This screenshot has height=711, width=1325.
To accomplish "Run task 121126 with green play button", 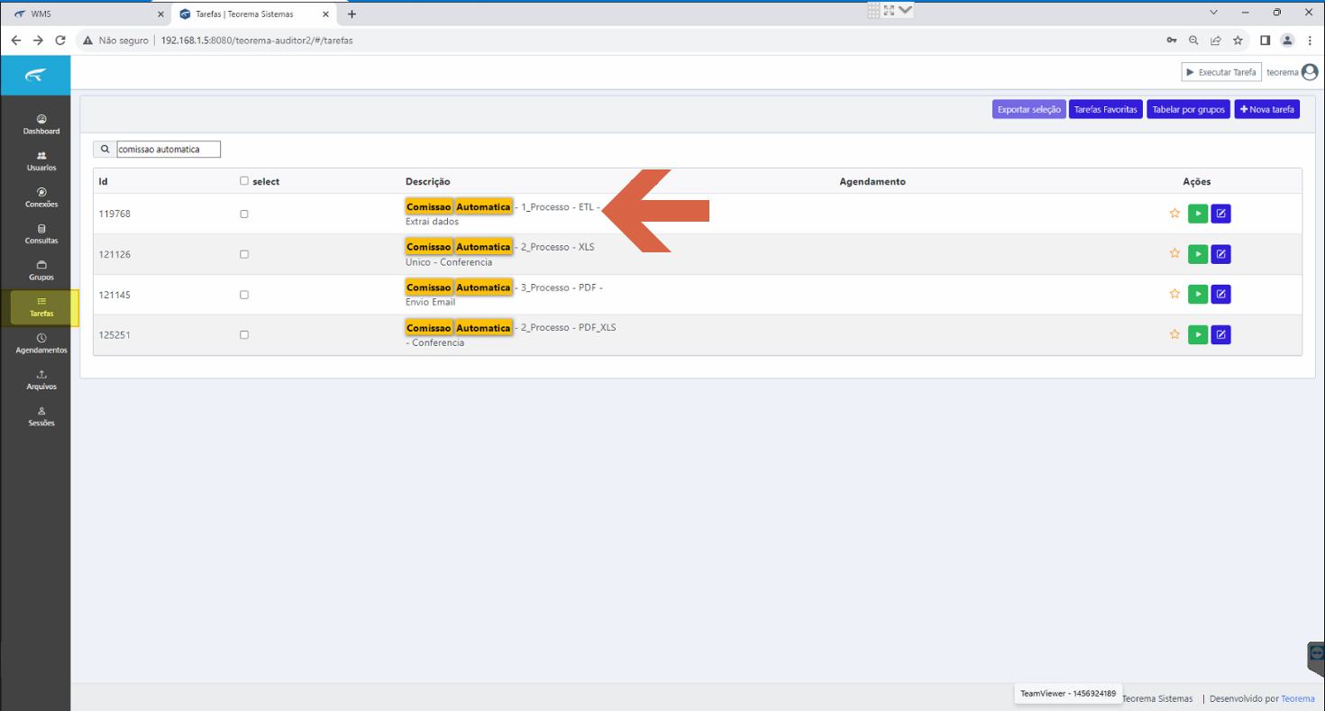I will point(1198,254).
